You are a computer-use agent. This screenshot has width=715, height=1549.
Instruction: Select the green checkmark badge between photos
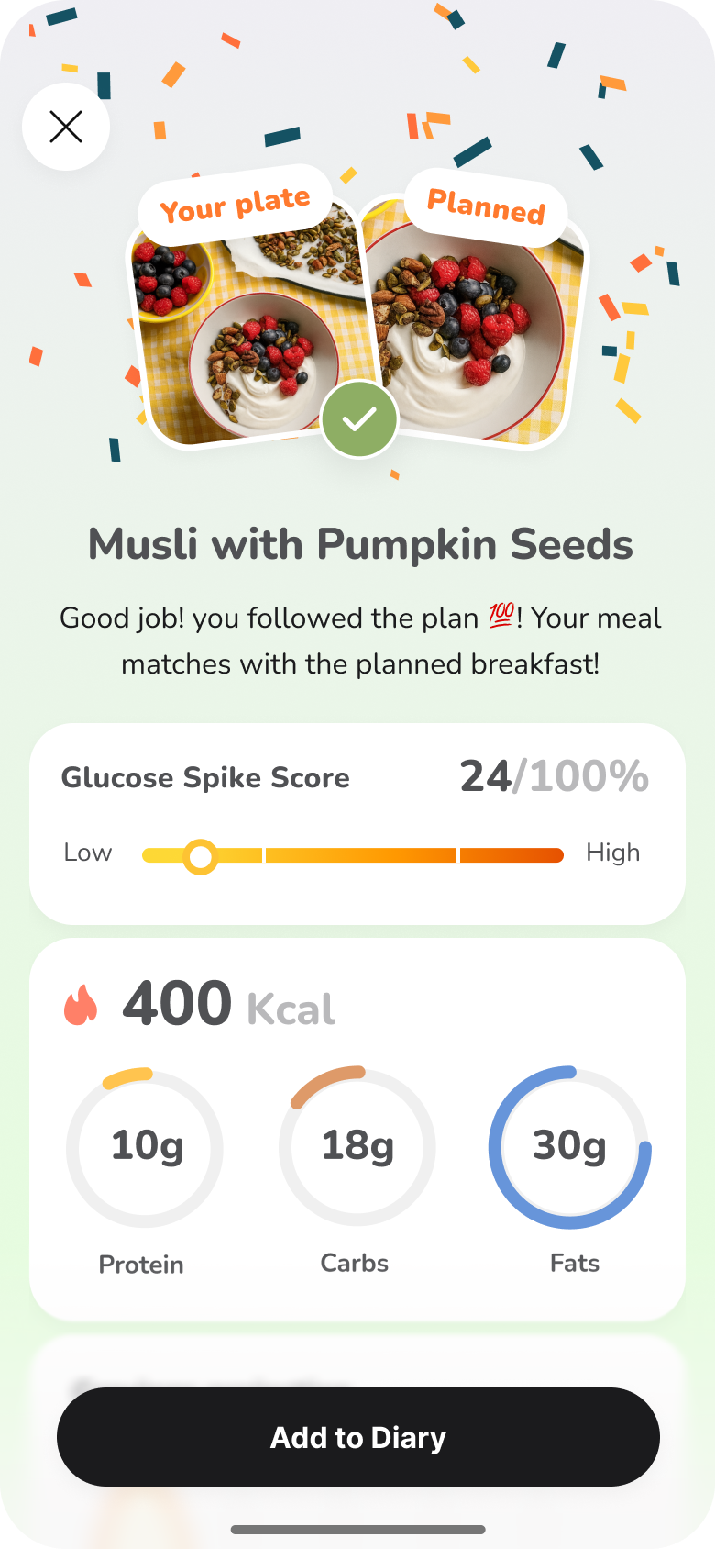[359, 419]
